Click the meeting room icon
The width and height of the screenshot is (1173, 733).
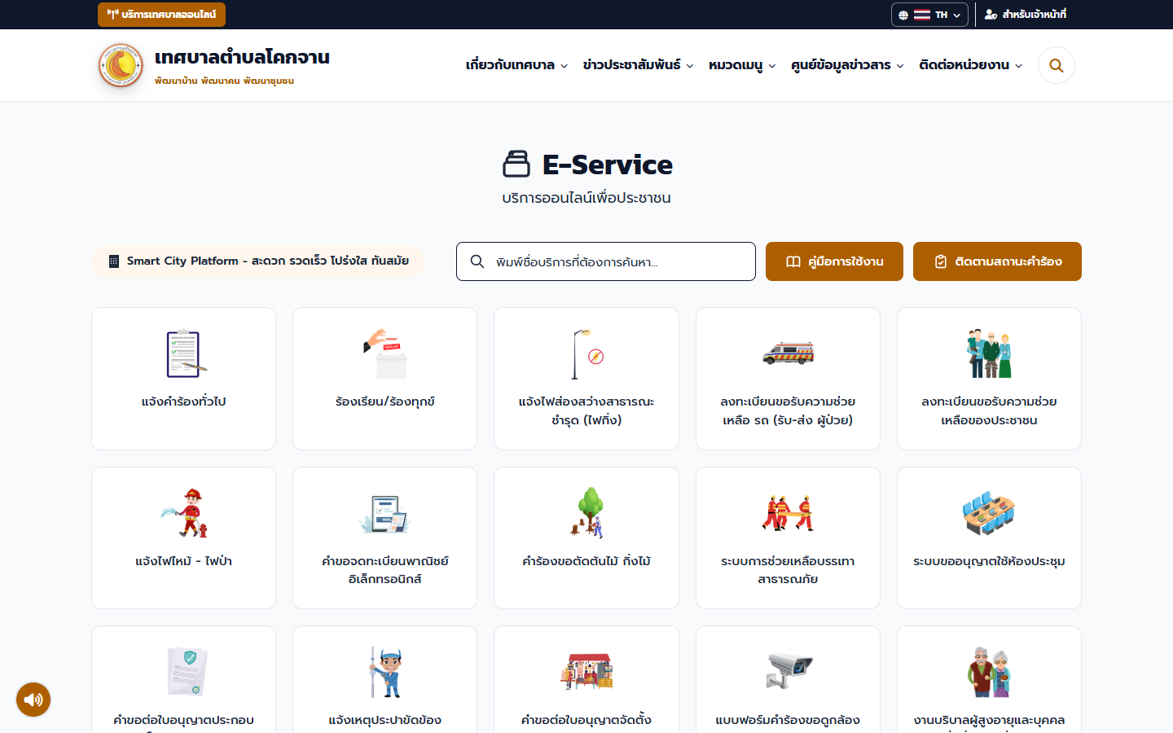point(989,513)
